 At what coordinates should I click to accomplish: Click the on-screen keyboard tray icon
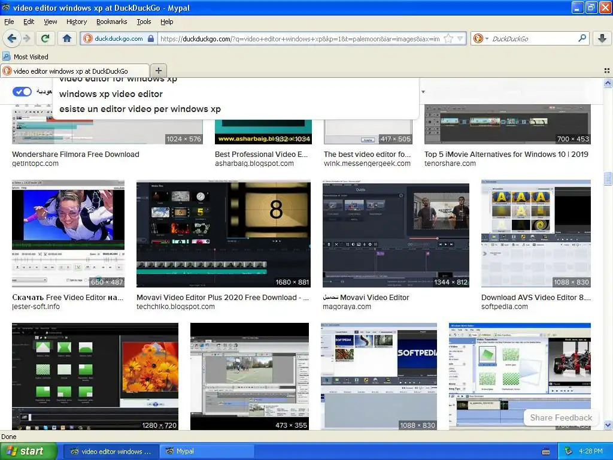(546, 452)
